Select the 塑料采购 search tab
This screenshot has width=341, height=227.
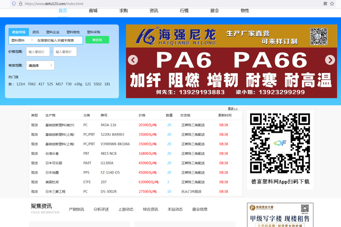[93, 32]
